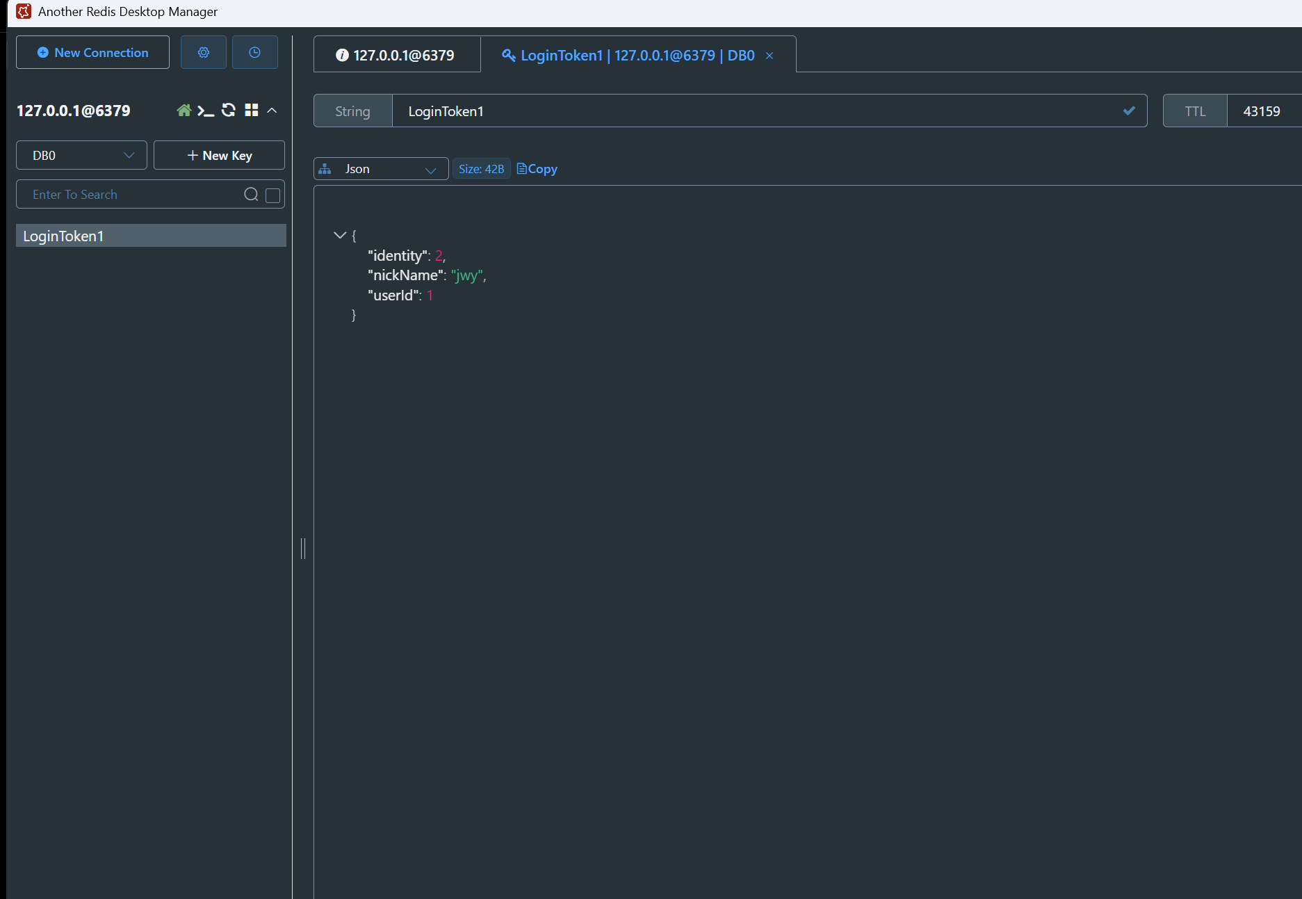Refresh the 127.0.0.1@6379 connection
This screenshot has height=899, width=1302.
[x=229, y=110]
